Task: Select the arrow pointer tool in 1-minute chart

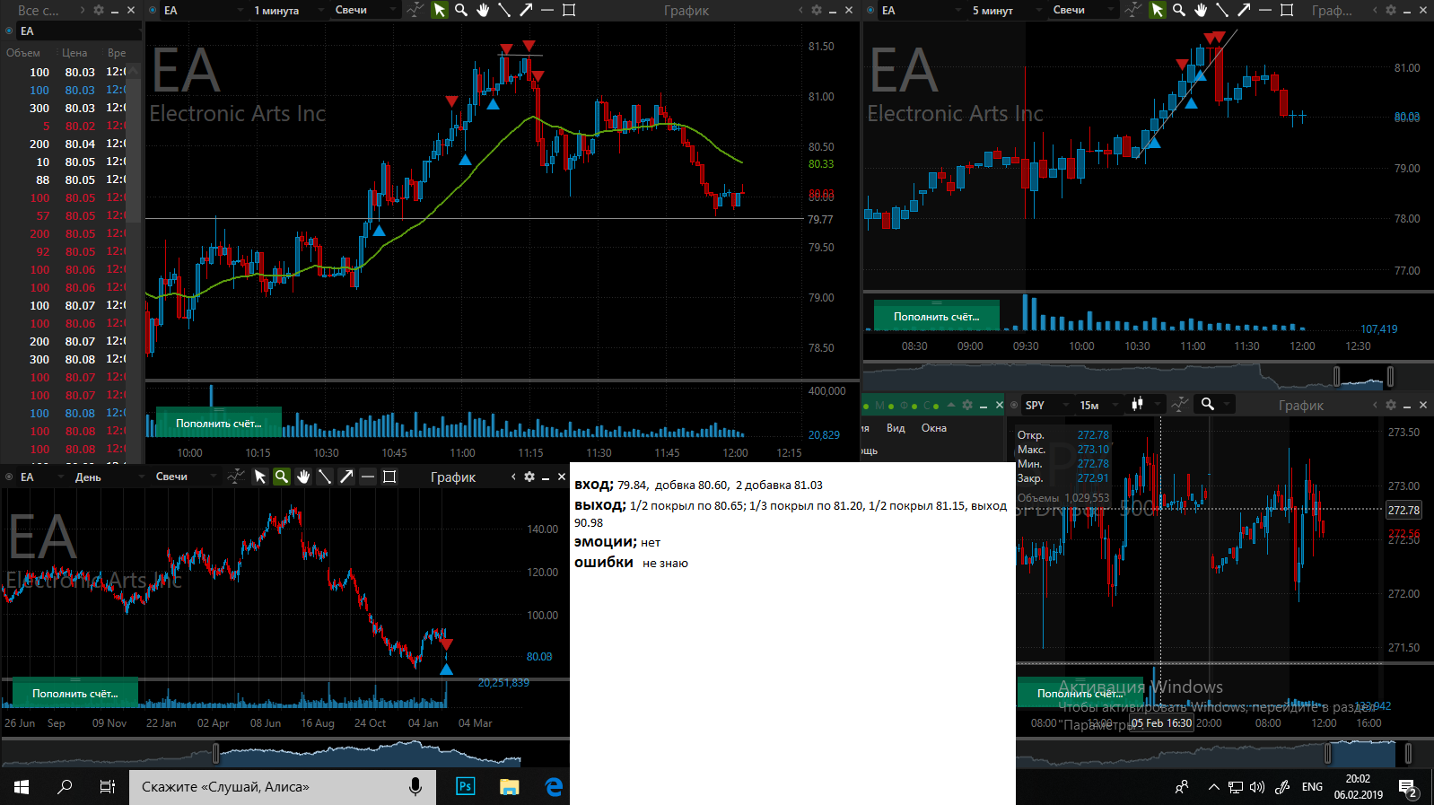Action: coord(439,10)
